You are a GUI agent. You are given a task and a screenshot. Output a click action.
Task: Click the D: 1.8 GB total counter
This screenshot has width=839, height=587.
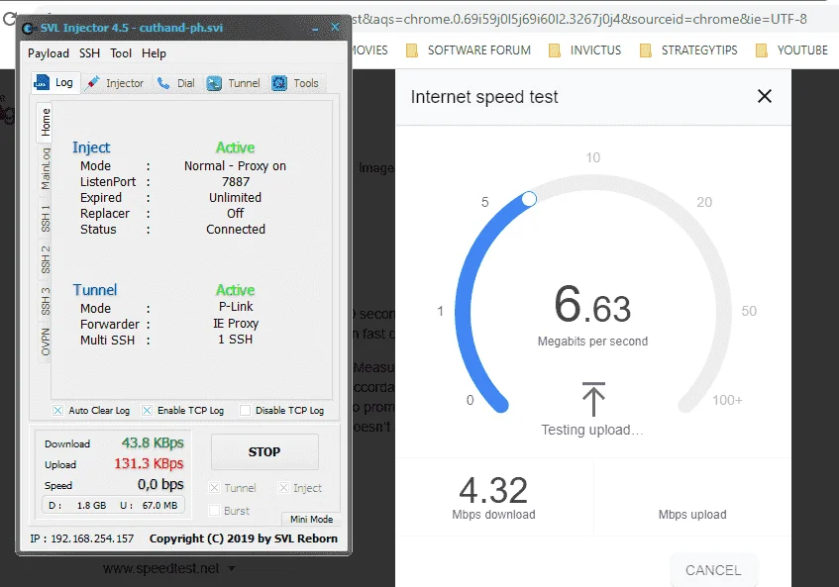(x=77, y=505)
